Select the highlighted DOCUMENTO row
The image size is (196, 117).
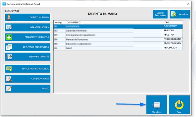point(118,27)
